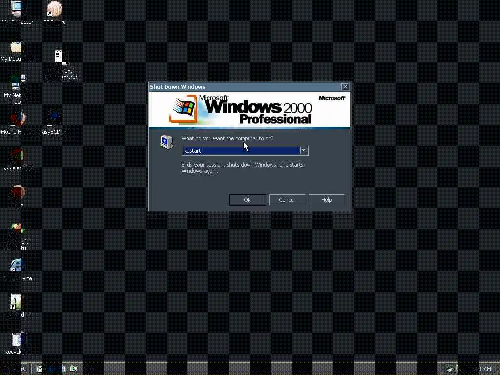Click the 'Ends your session' description text
This screenshot has width=500, height=375.
242,168
